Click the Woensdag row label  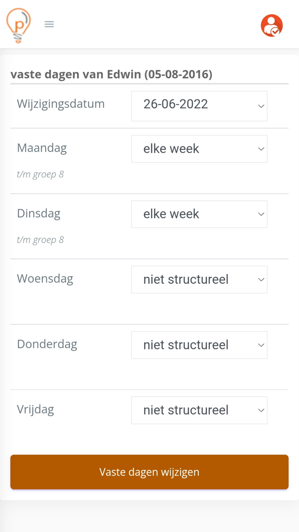point(45,278)
